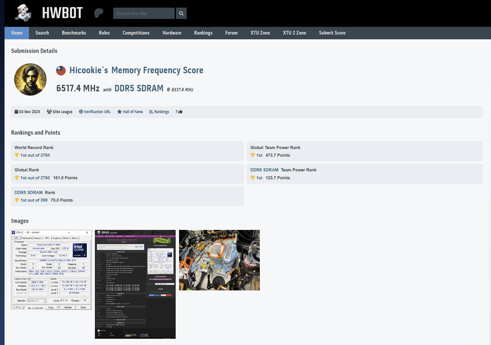The image size is (491, 345).
Task: Click the World Record Rank trophy icon
Action: 17,155
